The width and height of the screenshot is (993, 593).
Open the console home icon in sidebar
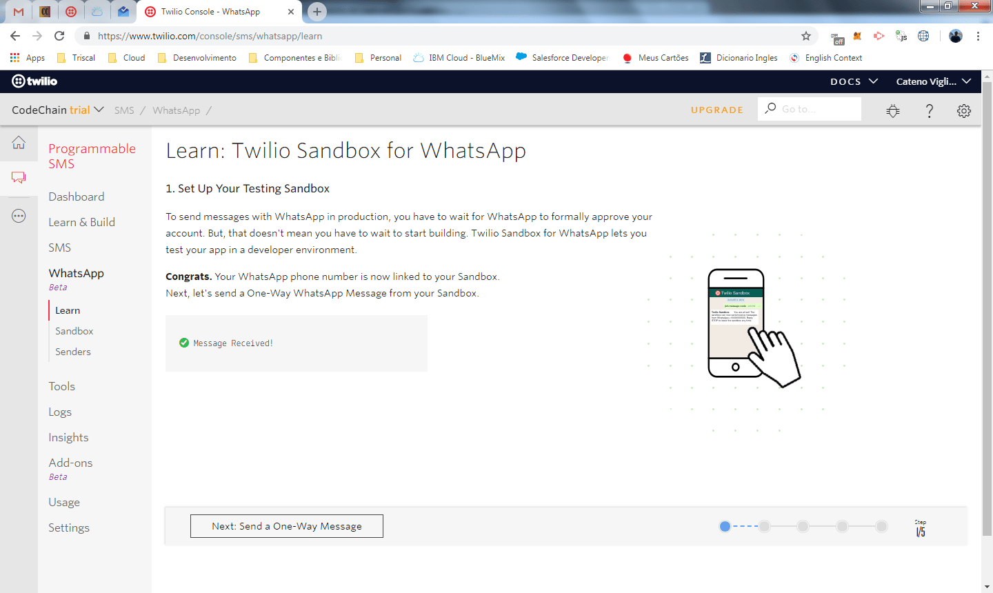(19, 143)
